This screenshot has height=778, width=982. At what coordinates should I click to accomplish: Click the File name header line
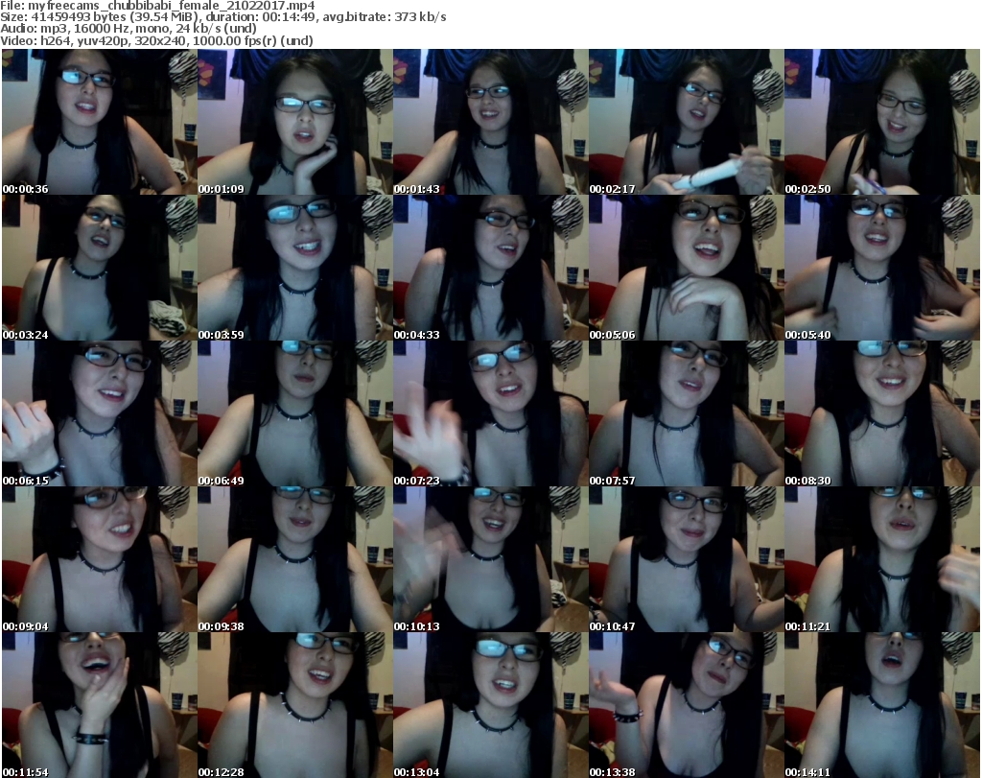pos(158,6)
